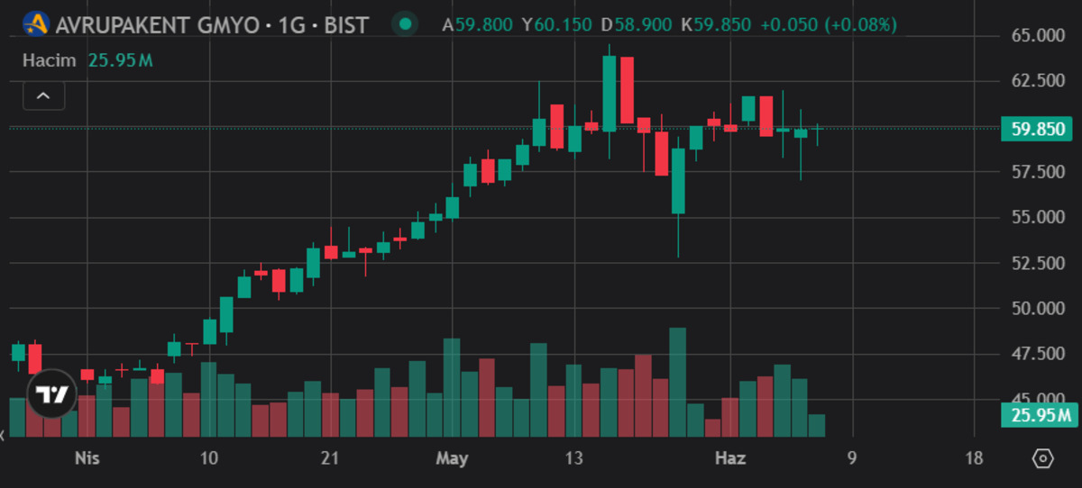This screenshot has height=488, width=1082.
Task: Click the 62.500 price axis label
Action: point(1038,81)
